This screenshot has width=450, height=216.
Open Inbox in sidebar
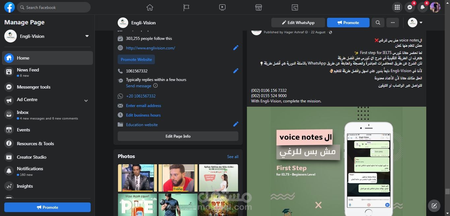click(47, 115)
